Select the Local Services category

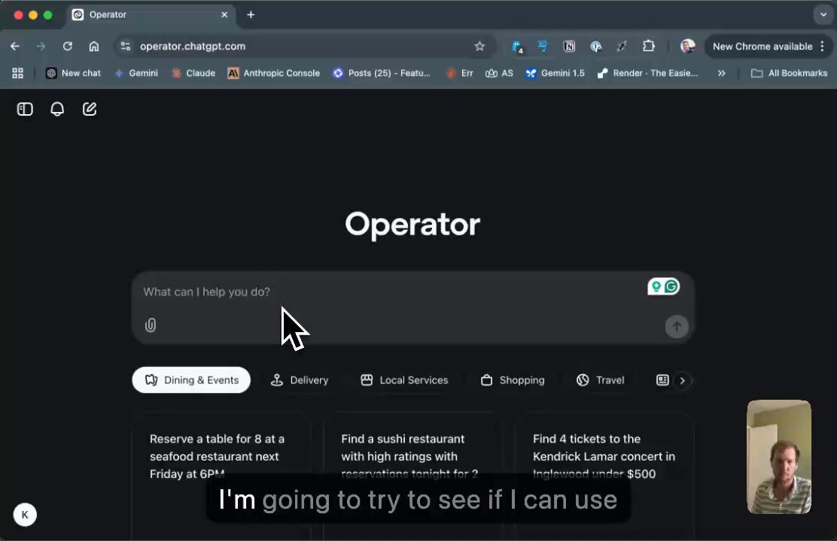(x=405, y=380)
